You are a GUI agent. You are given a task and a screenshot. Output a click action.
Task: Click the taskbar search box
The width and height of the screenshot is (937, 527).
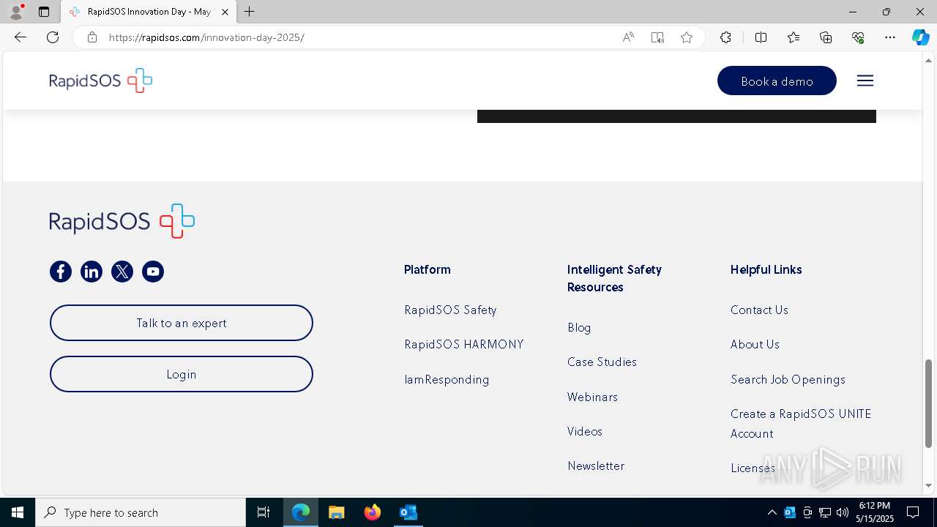coord(141,512)
